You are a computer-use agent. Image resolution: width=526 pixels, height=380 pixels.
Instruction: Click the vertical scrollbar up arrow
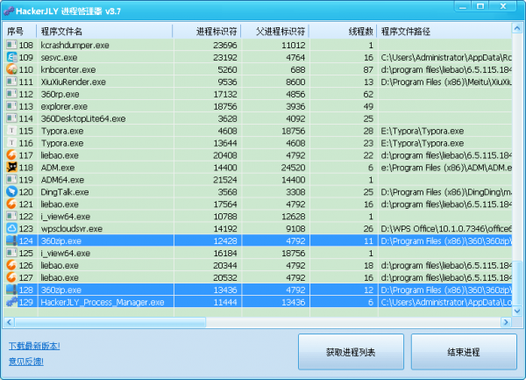[517, 29]
